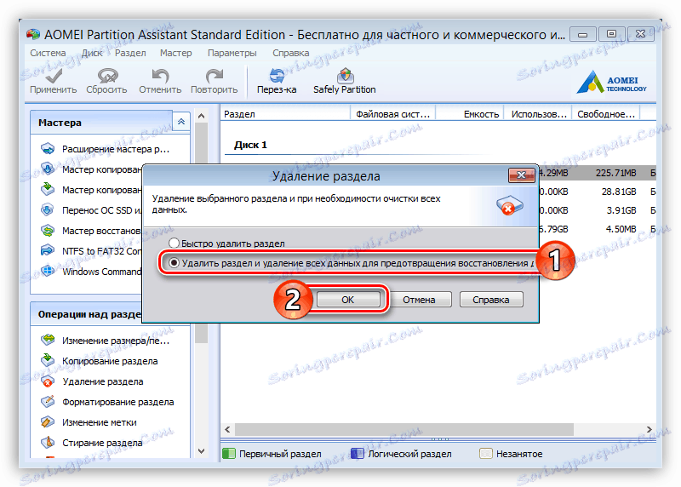This screenshot has height=487, width=681.
Task: Open the Мастер восстановления wizard icon
Action: tap(48, 230)
